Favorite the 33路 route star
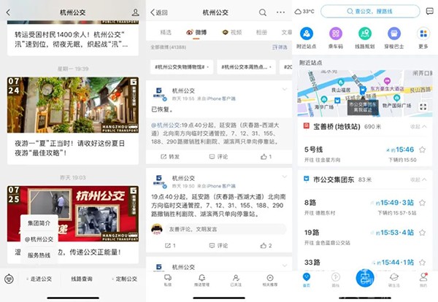This screenshot has height=302, width=438. click(x=423, y=263)
